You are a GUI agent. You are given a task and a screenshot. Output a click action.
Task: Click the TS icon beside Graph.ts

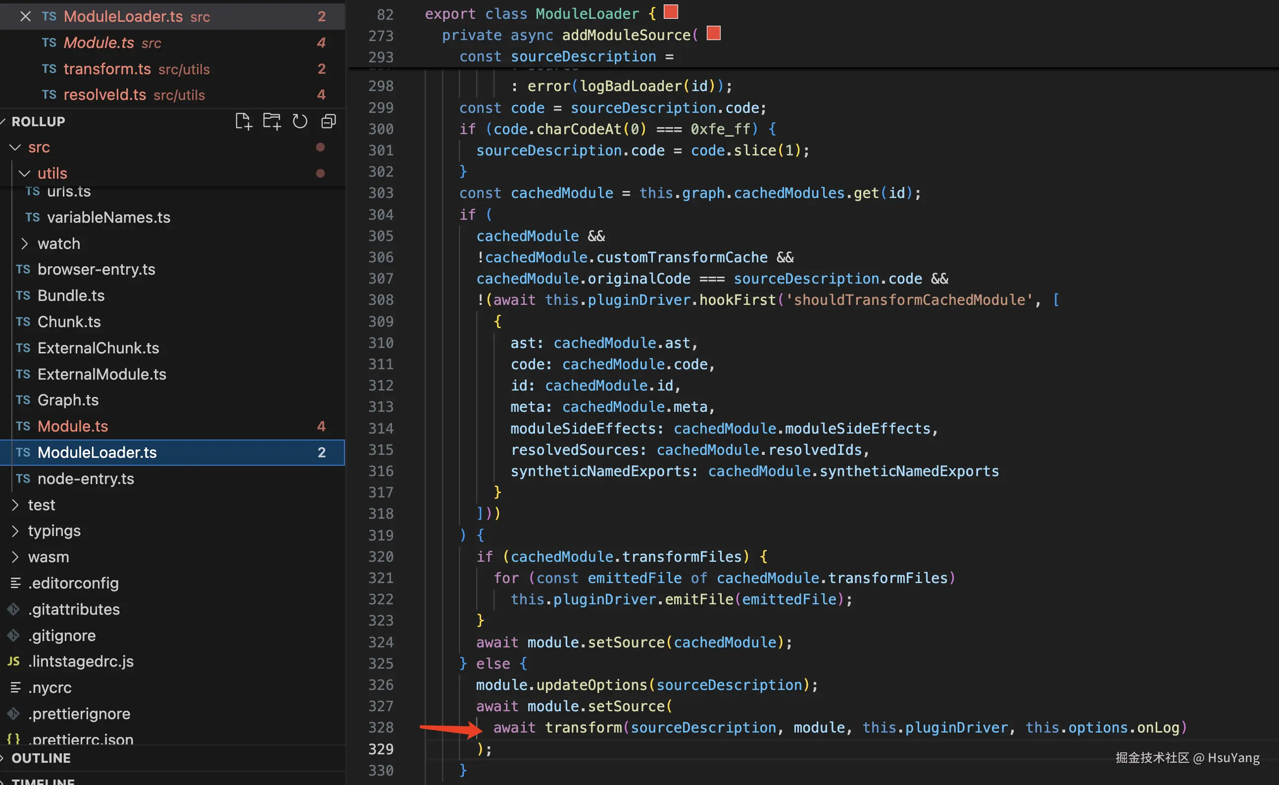(23, 400)
